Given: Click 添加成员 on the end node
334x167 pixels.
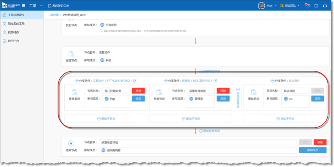Looking at the screenshot, I should (x=312, y=150).
